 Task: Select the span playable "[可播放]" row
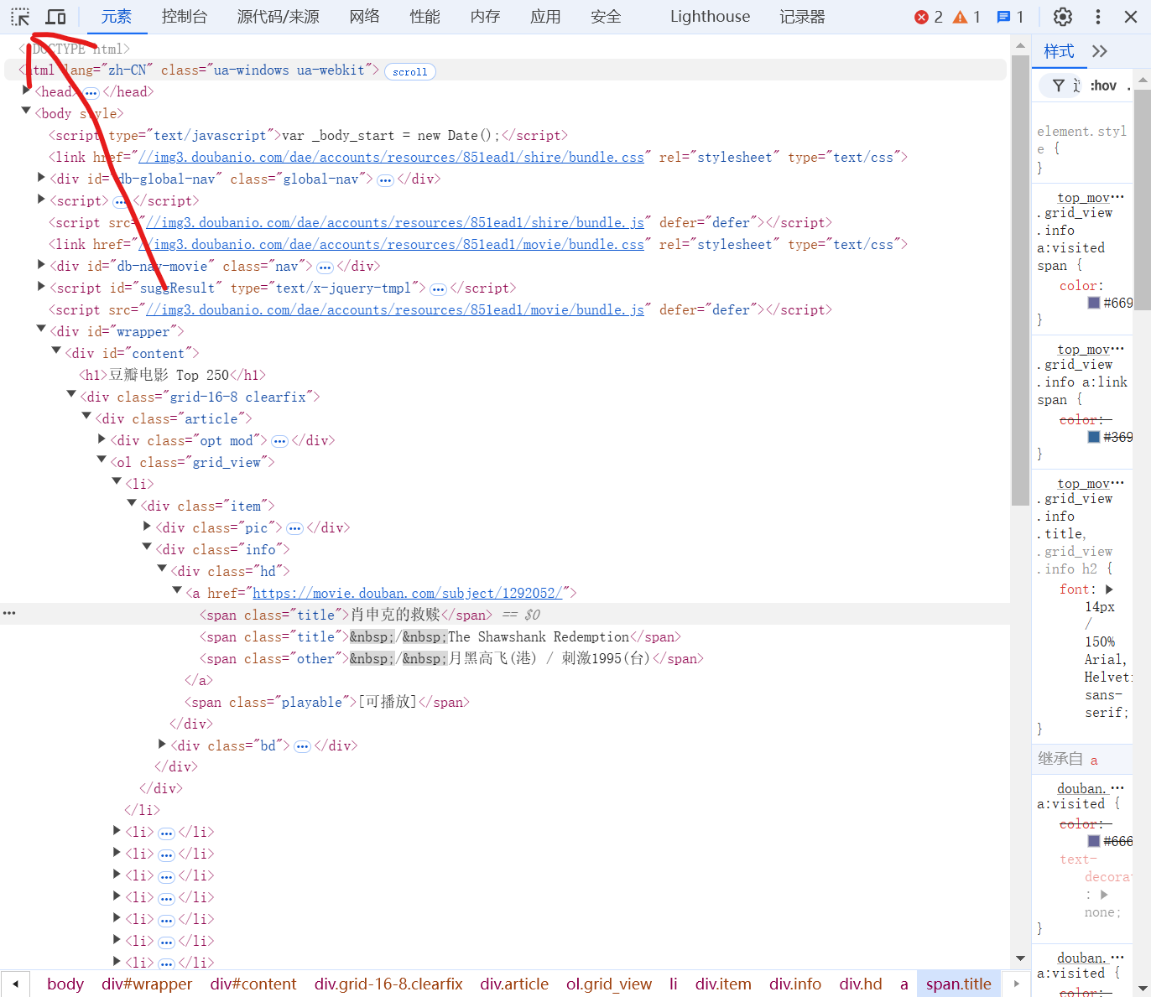tap(503, 703)
